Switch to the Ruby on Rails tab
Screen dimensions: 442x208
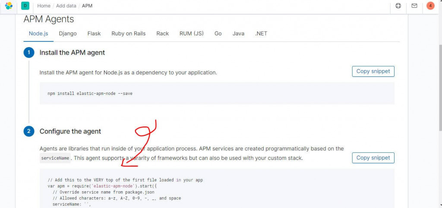pyautogui.click(x=129, y=34)
